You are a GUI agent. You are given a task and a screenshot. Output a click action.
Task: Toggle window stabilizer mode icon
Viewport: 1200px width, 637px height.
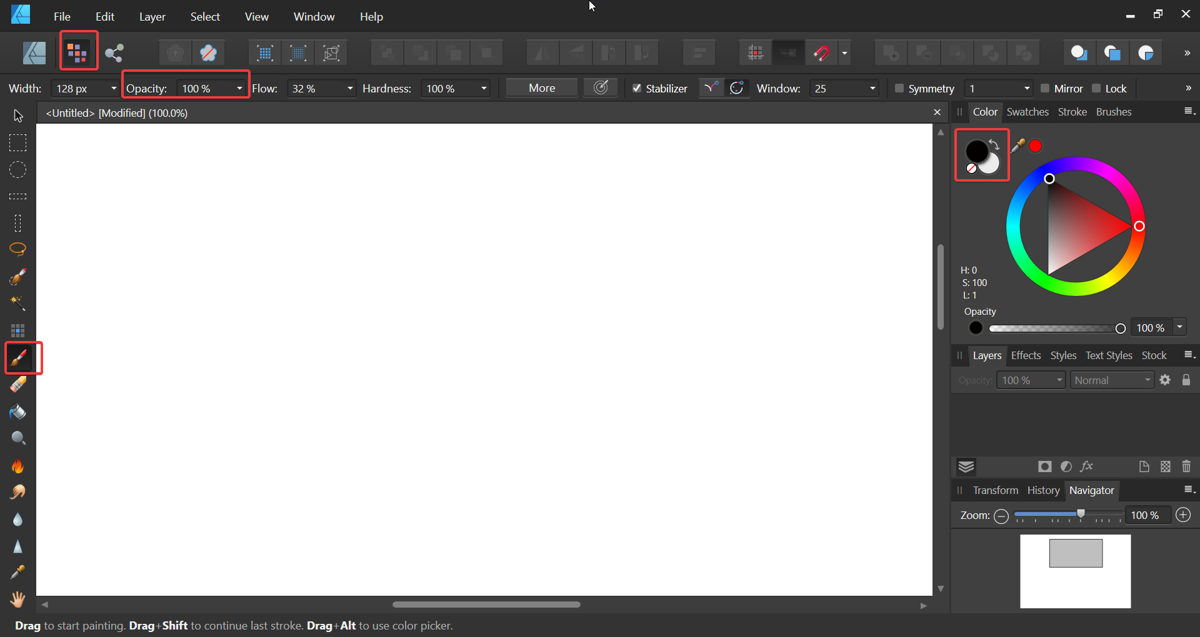(737, 88)
